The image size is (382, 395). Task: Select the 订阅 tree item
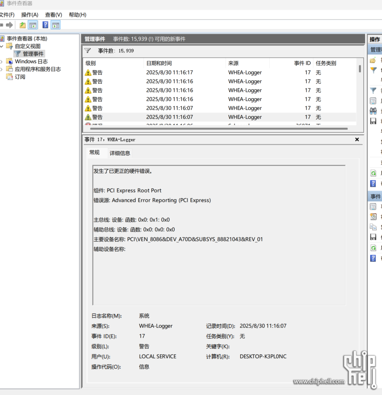(20, 77)
